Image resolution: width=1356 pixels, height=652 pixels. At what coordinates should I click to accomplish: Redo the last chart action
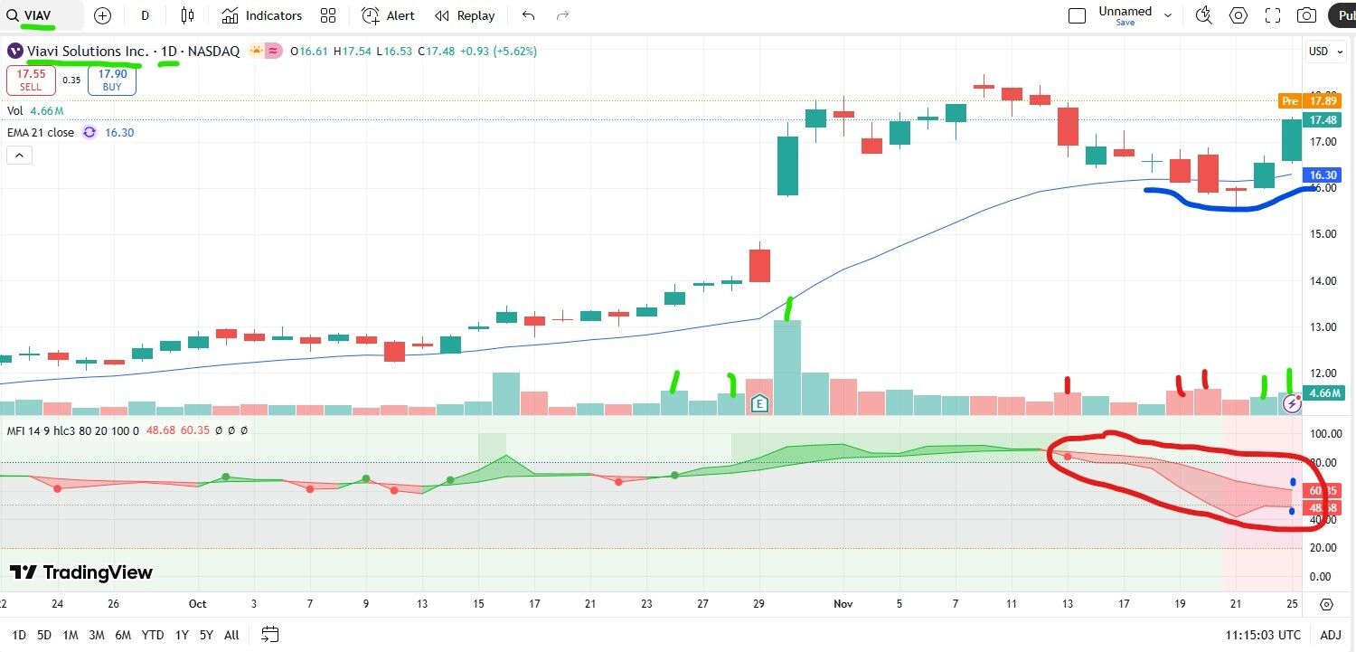[562, 15]
